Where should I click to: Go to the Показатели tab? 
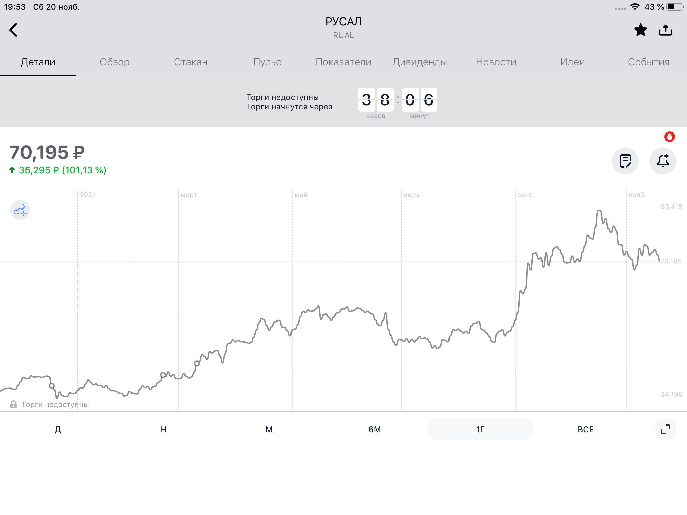[343, 62]
